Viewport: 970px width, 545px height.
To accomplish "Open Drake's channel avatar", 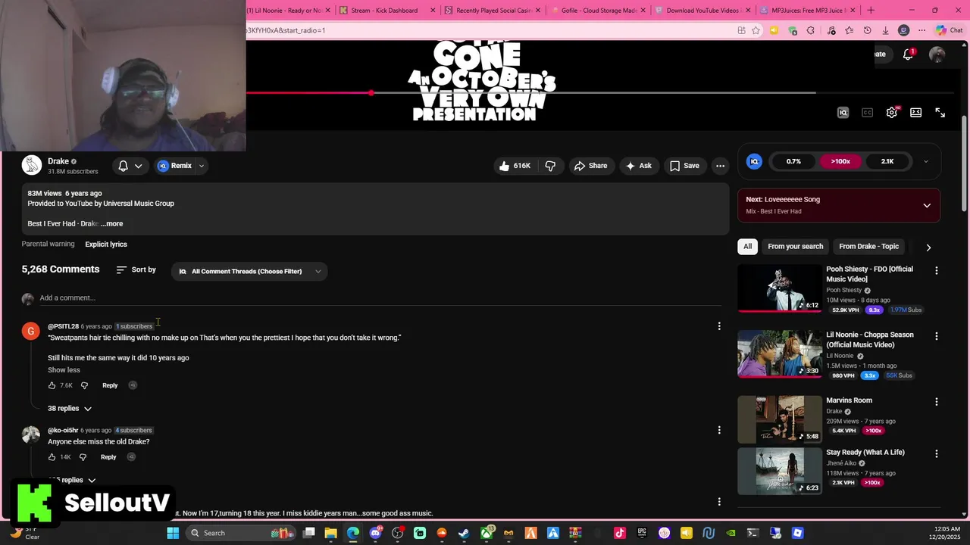I will pos(31,165).
